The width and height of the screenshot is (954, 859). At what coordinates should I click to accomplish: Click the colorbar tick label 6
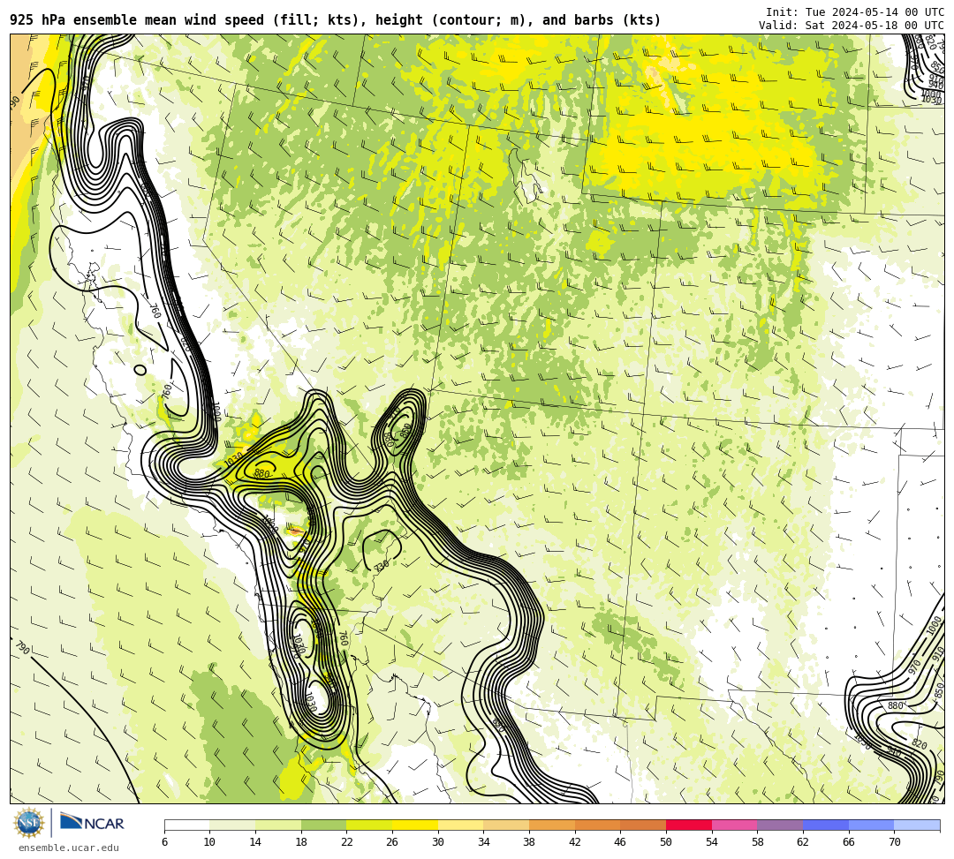[x=164, y=842]
